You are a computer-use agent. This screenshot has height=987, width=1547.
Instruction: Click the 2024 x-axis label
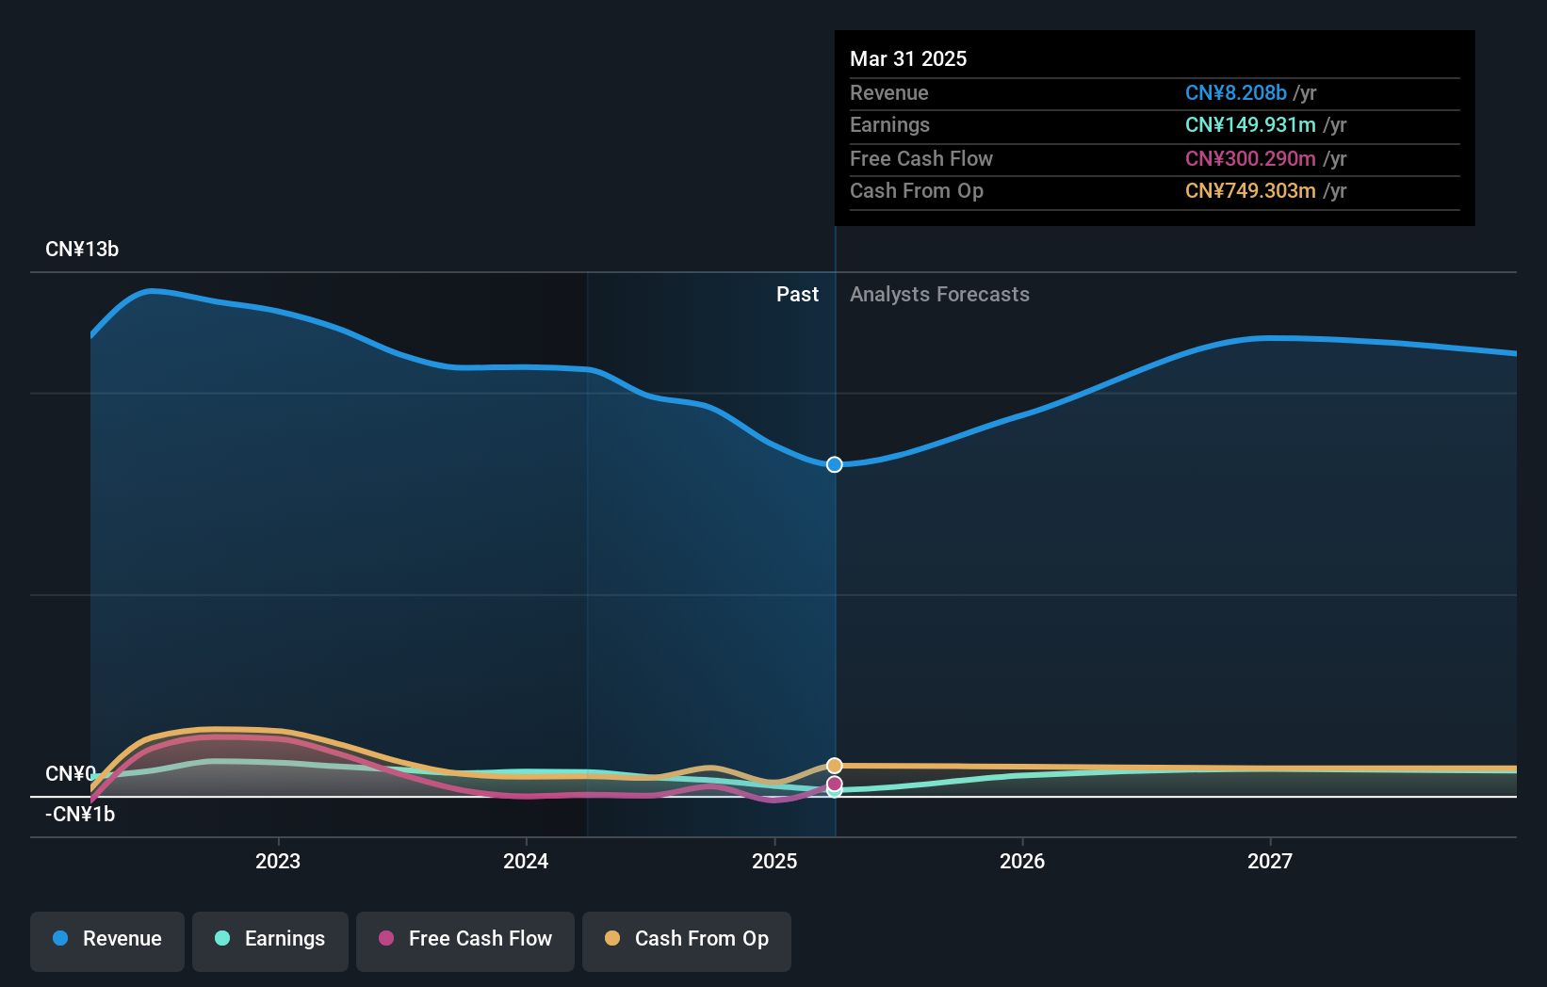coord(526,861)
